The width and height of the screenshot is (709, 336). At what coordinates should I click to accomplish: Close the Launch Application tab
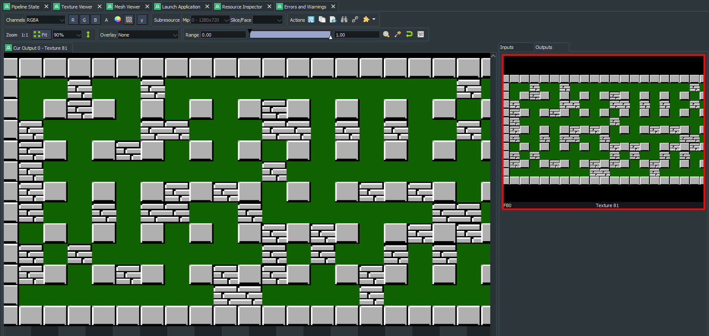click(207, 7)
